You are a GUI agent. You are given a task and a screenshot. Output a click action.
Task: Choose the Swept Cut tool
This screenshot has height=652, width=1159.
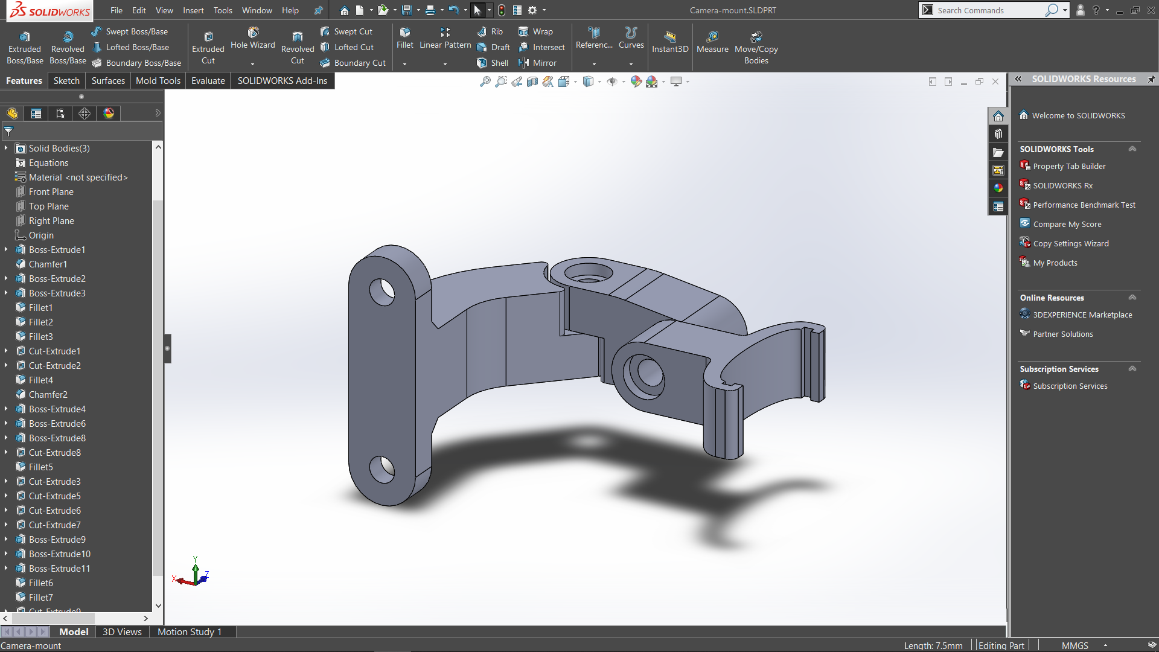coord(346,31)
